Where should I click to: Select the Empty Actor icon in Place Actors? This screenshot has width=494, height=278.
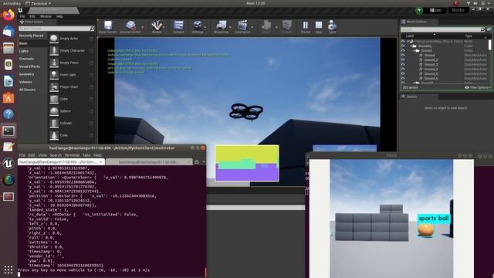[54, 39]
